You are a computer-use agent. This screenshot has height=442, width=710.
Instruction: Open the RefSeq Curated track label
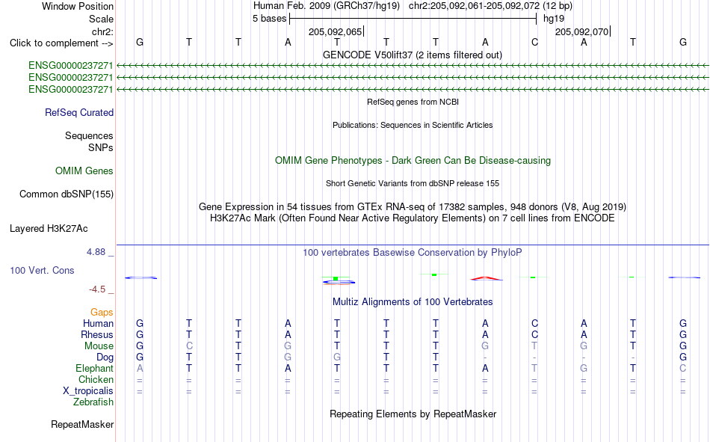tap(78, 112)
